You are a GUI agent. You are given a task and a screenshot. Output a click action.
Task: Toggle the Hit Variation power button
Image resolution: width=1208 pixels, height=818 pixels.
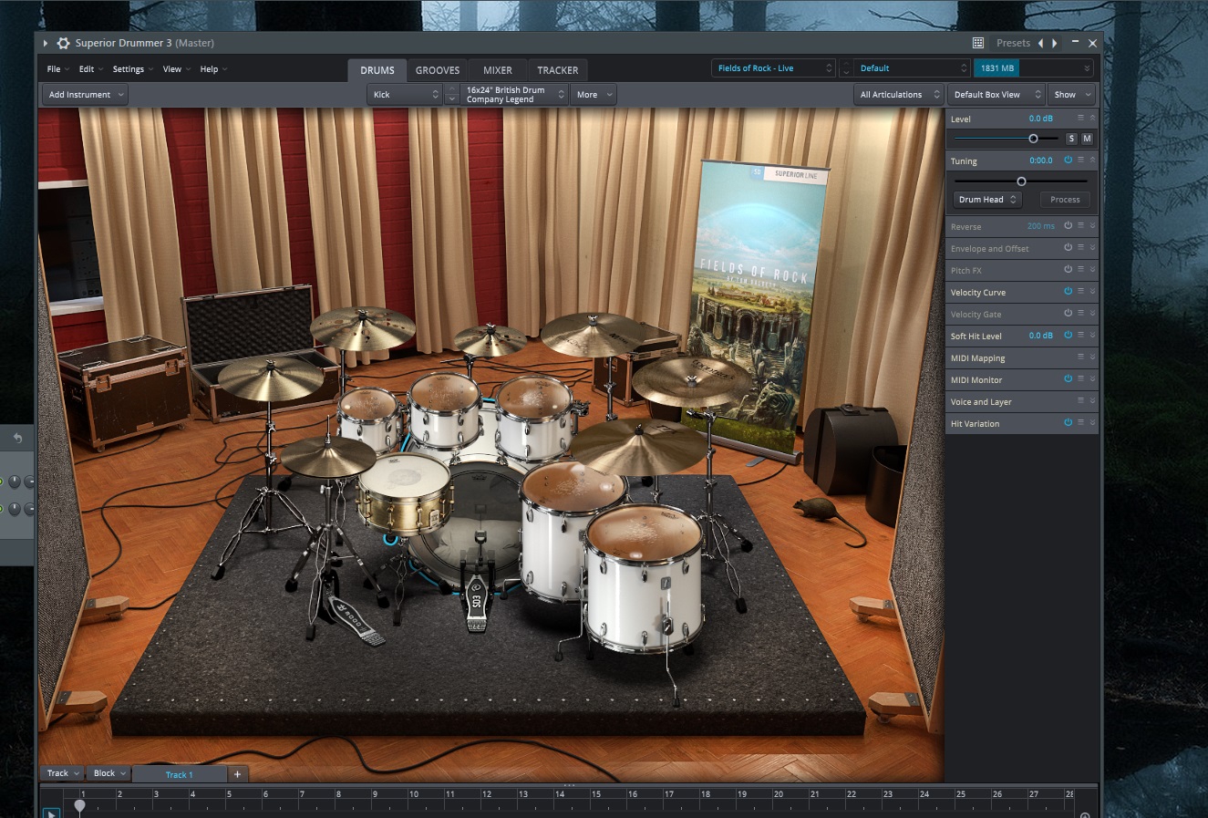(1068, 423)
